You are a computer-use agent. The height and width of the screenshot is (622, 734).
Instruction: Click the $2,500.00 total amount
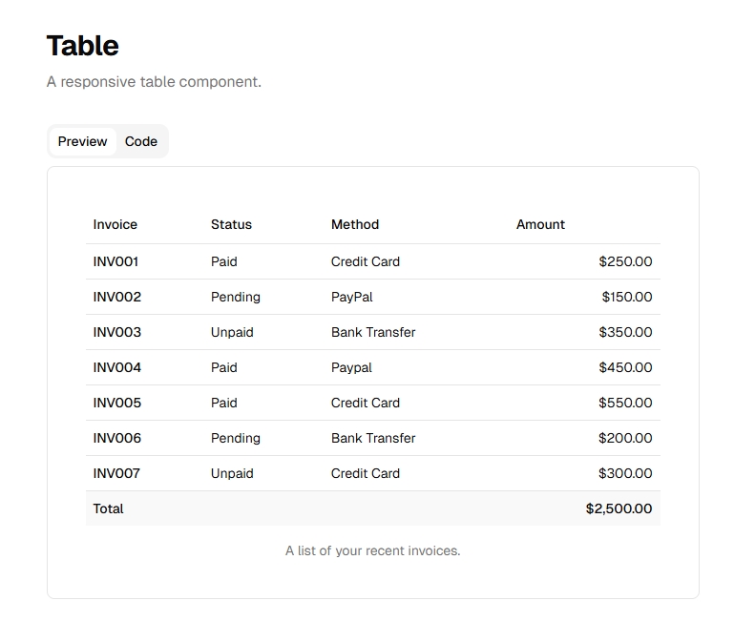pos(619,508)
